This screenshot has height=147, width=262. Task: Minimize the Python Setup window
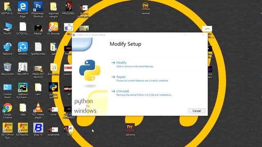(185, 35)
